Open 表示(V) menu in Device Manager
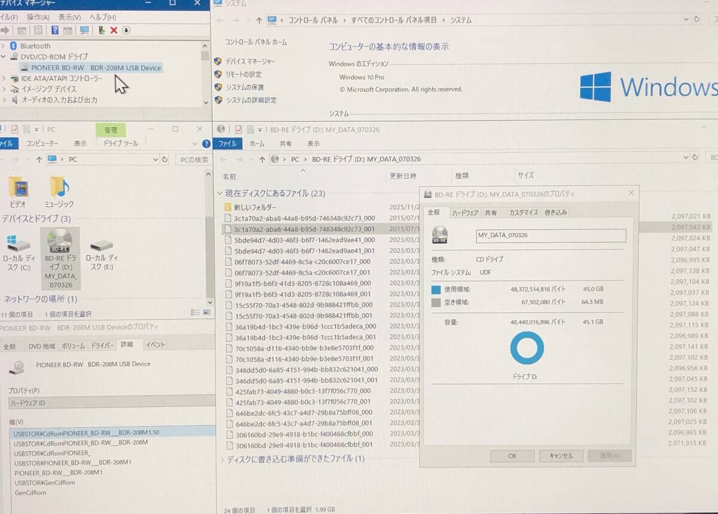The image size is (718, 514). tap(70, 17)
